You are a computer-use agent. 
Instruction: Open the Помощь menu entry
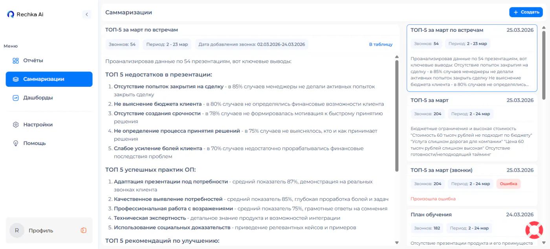click(x=49, y=143)
